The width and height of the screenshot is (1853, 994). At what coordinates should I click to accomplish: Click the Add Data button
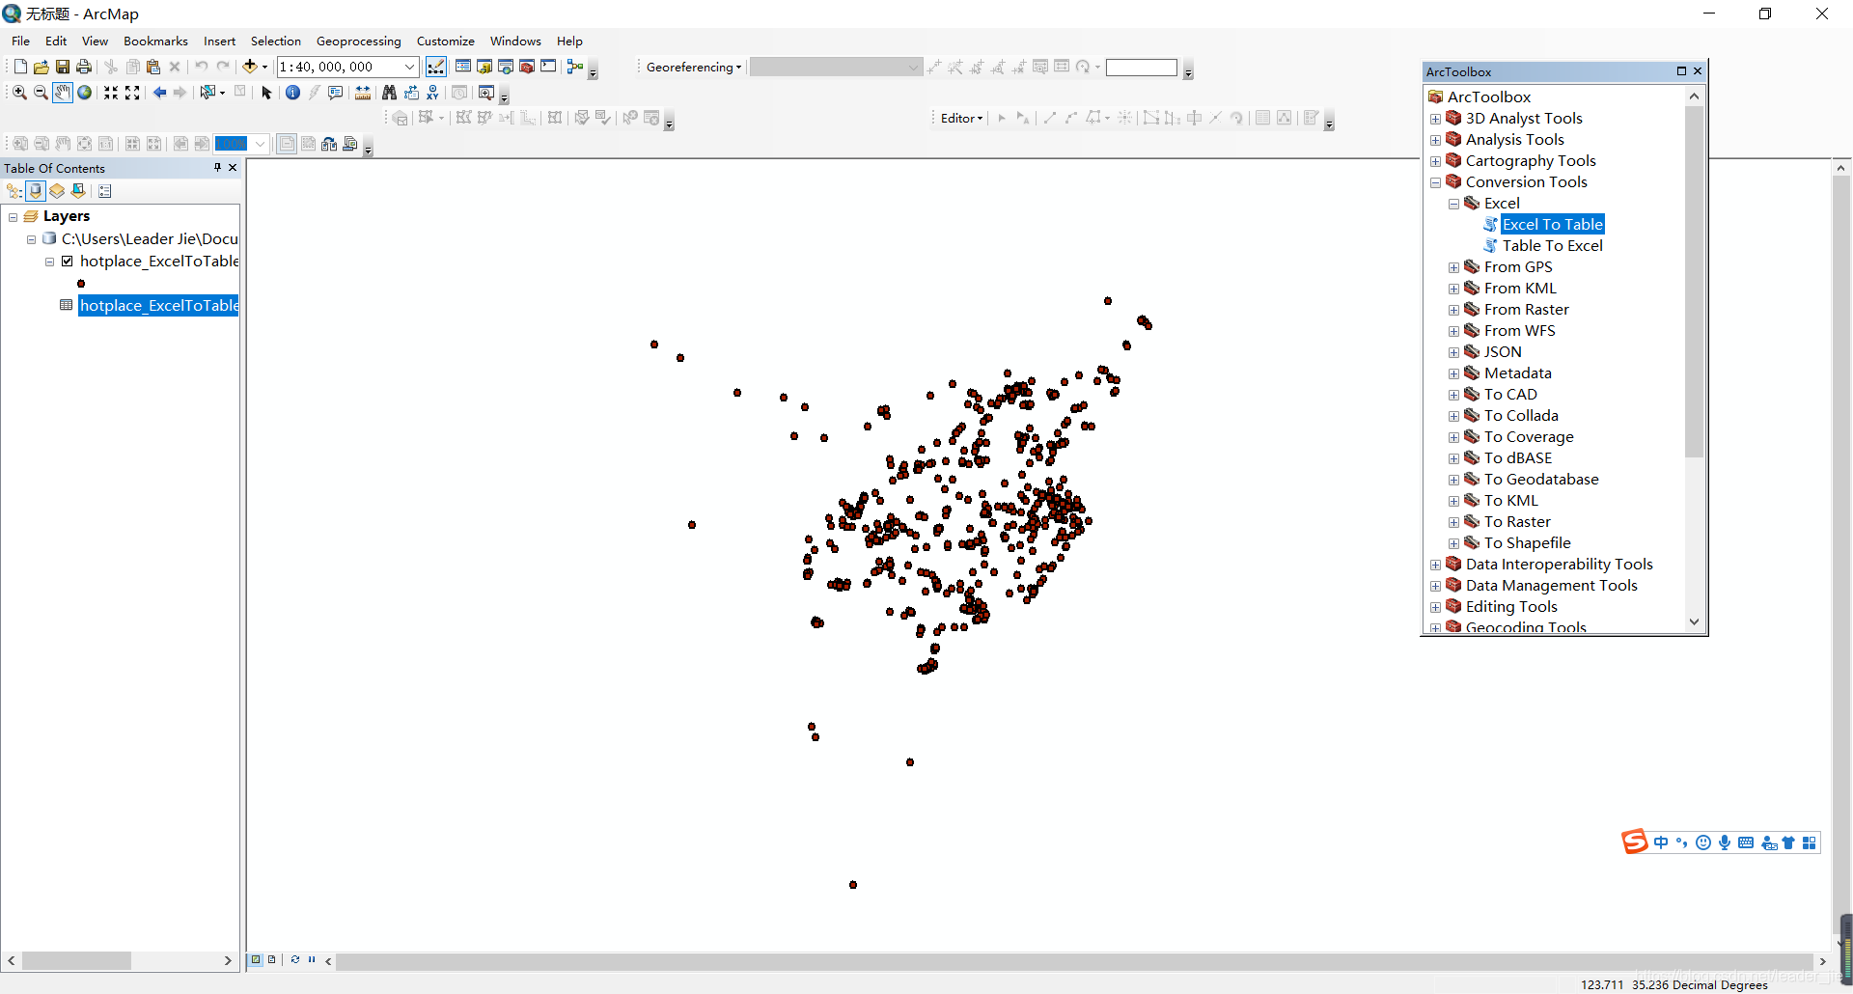tap(250, 67)
